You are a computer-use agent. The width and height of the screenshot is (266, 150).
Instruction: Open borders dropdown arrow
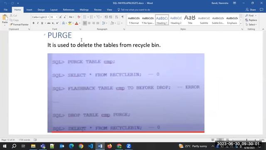[x=122, y=23]
